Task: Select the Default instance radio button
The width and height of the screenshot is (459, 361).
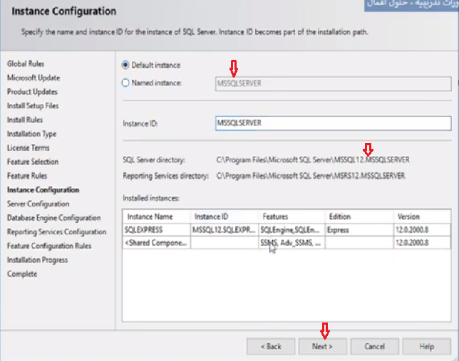Action: 125,65
